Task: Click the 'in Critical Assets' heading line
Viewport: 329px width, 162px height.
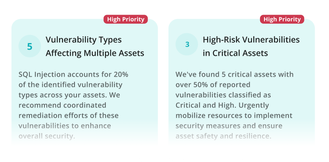Action: click(x=235, y=53)
